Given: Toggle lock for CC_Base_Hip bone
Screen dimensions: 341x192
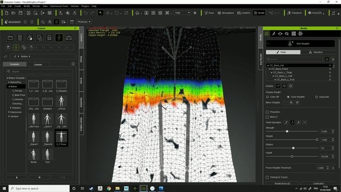Looking at the screenshot, I should coord(330,65).
